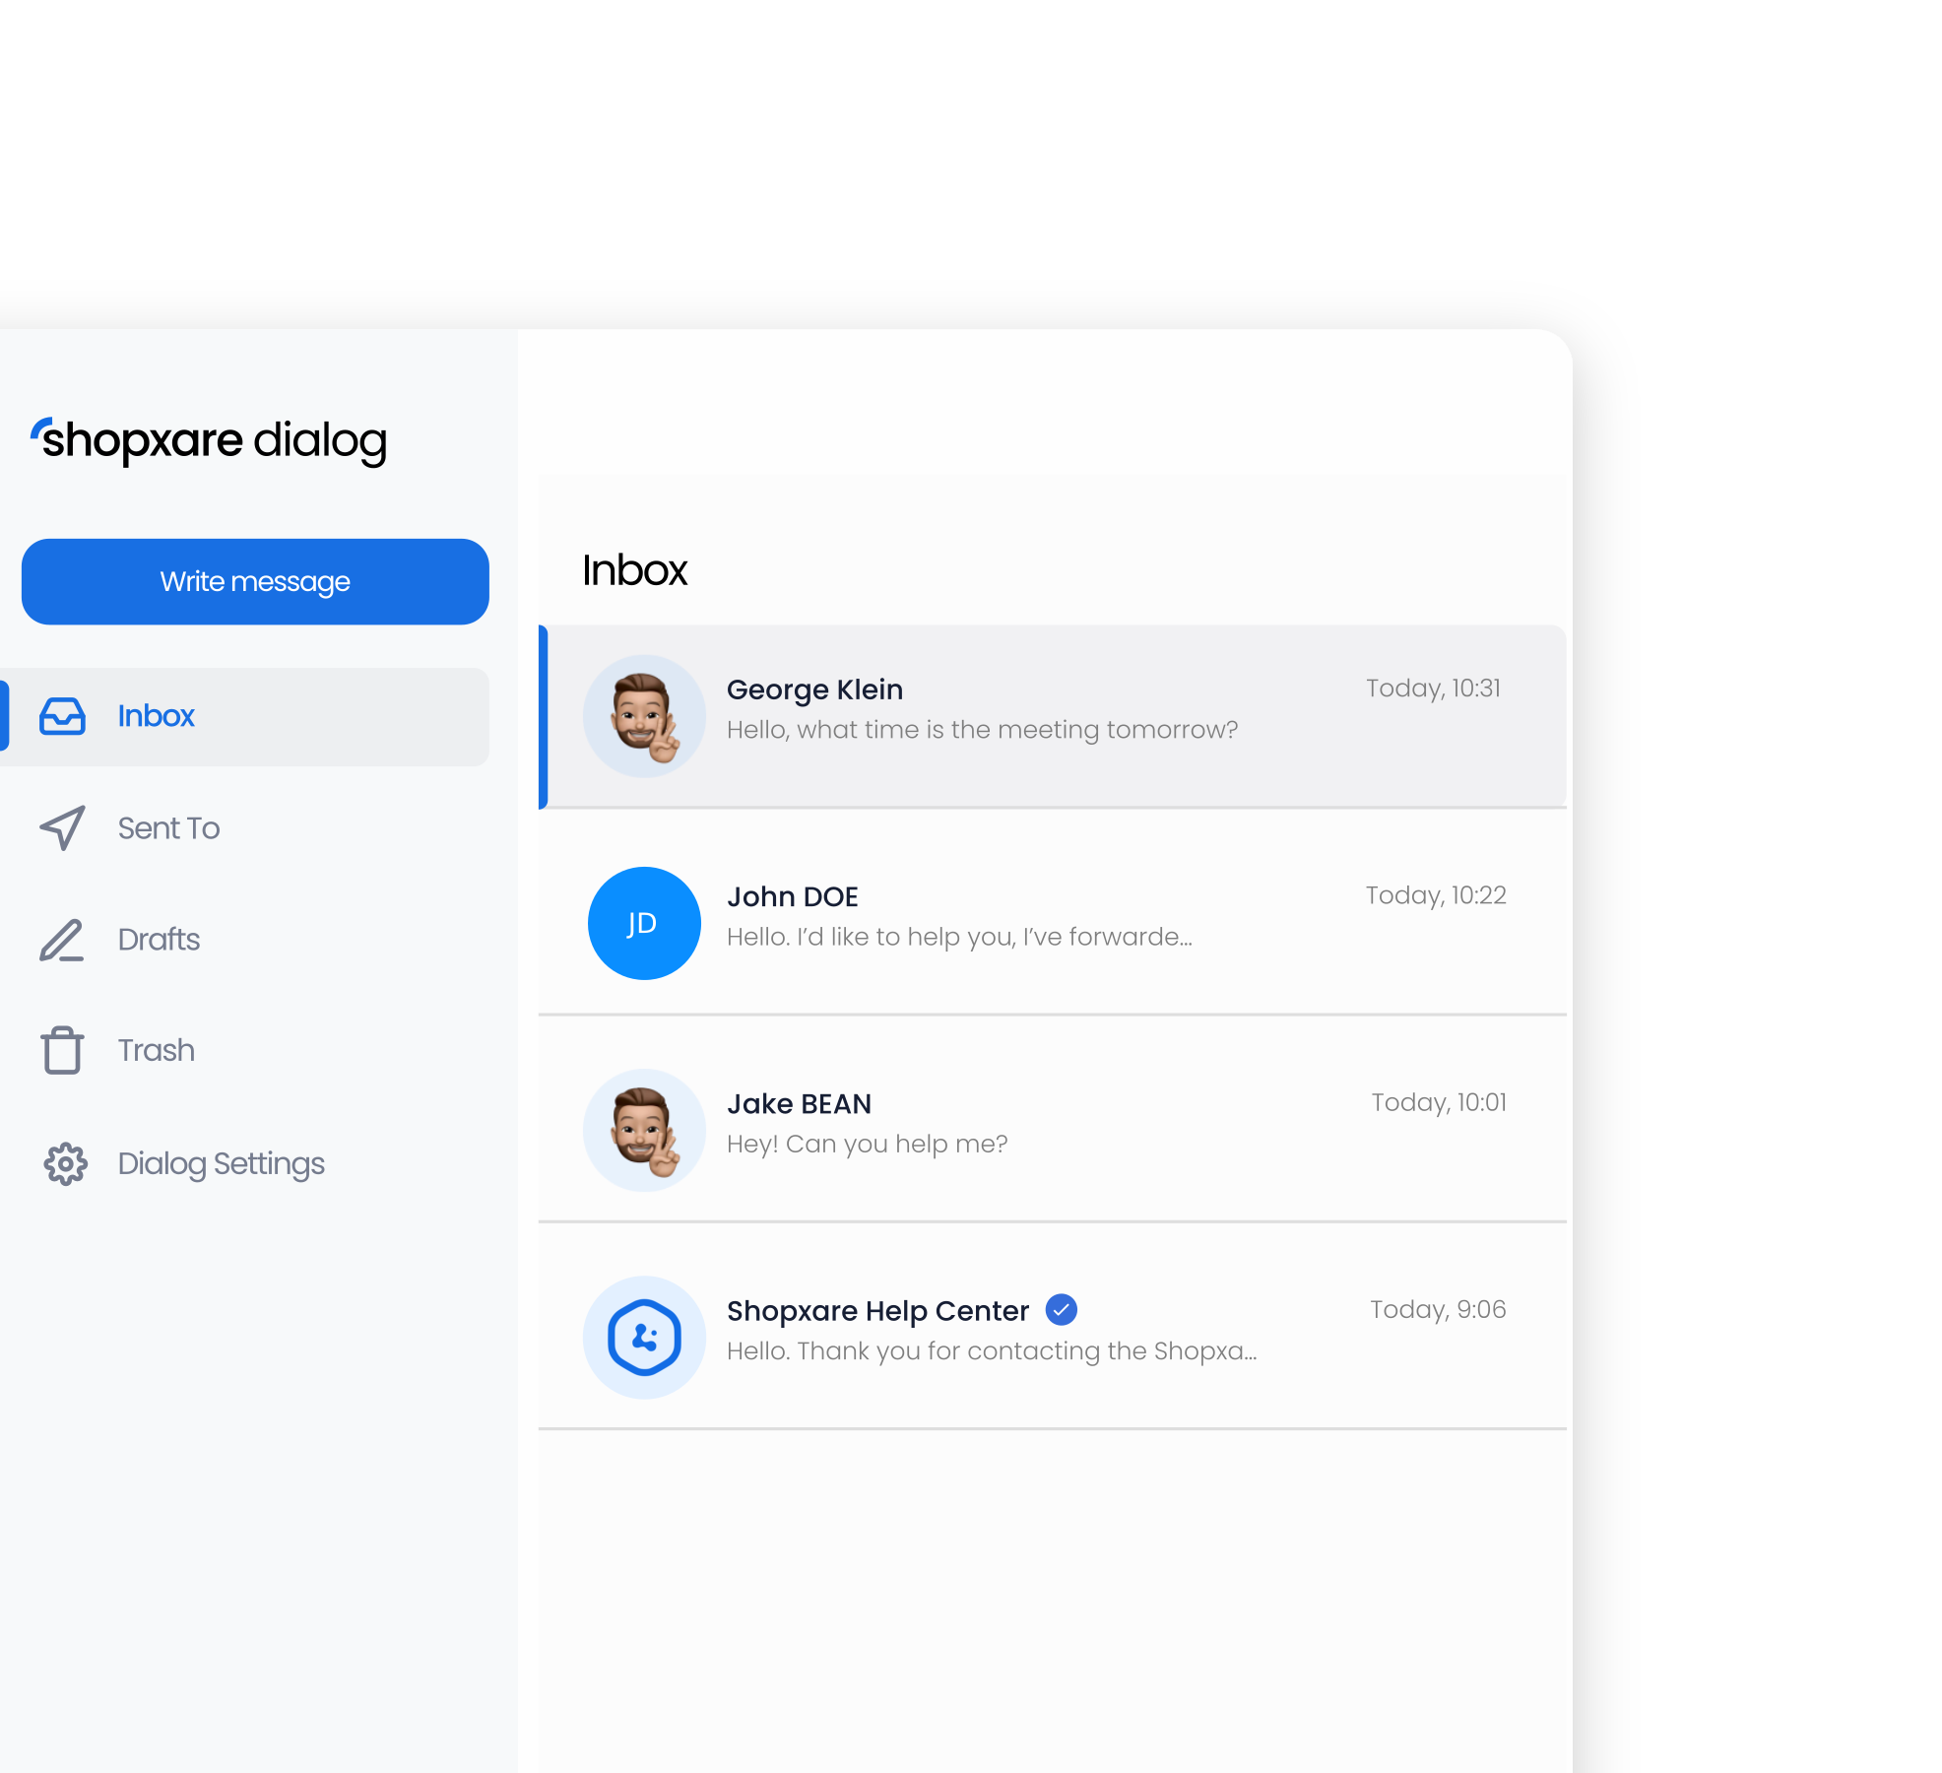Screen dimensions: 1942x1773
Task: Click timestamp 'Today, 10:22'
Action: tap(1436, 895)
